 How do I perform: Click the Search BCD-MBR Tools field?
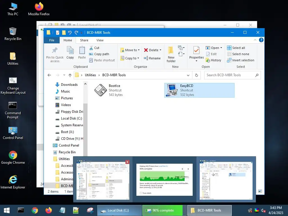232,75
